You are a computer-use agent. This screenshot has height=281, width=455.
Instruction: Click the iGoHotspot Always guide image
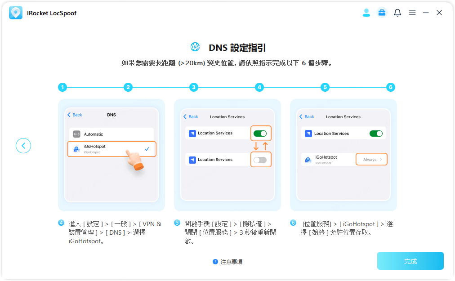(343, 155)
